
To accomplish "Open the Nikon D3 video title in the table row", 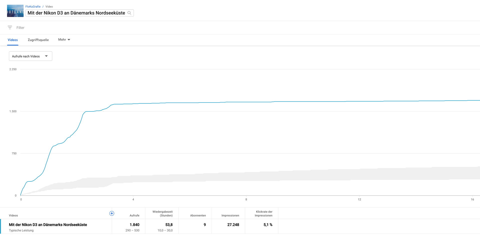I will pyautogui.click(x=48, y=225).
